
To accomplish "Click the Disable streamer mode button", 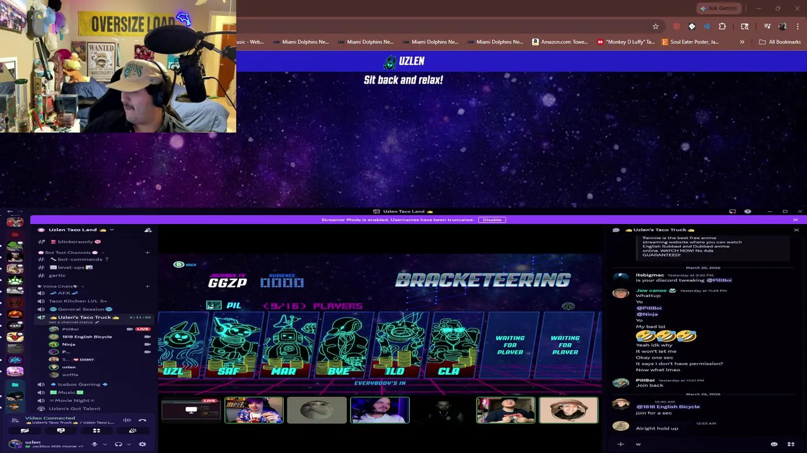I will coord(492,220).
